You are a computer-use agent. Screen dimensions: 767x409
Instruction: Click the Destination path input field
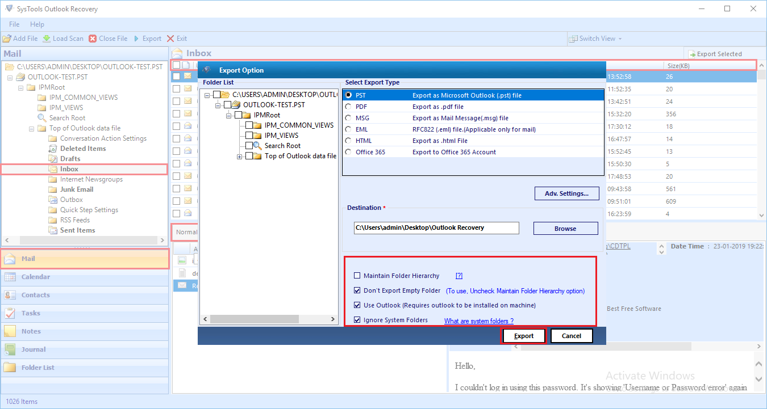point(436,227)
